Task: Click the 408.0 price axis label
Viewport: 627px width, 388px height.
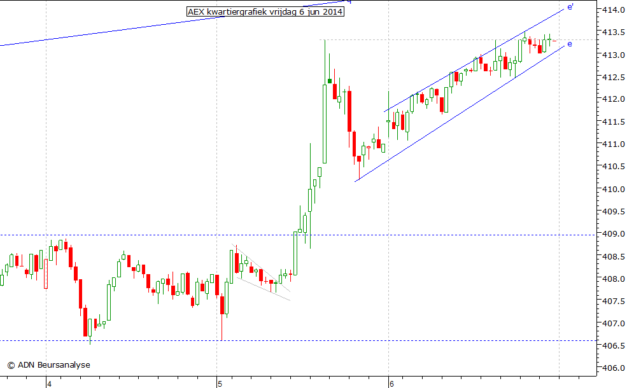Action: click(x=614, y=279)
